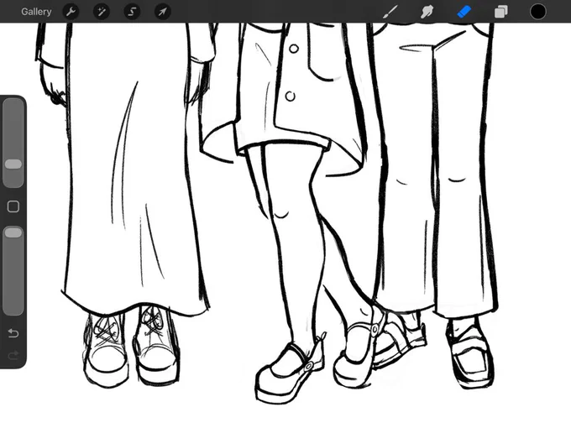This screenshot has height=428, width=571.
Task: Select the Smudge tool
Action: 427,12
